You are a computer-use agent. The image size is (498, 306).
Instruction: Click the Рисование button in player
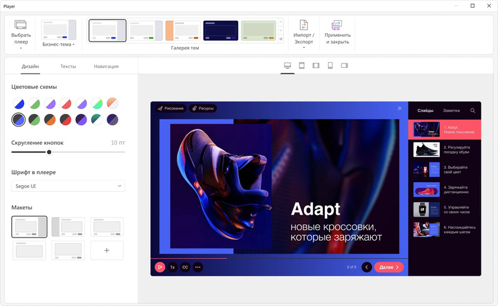(171, 109)
